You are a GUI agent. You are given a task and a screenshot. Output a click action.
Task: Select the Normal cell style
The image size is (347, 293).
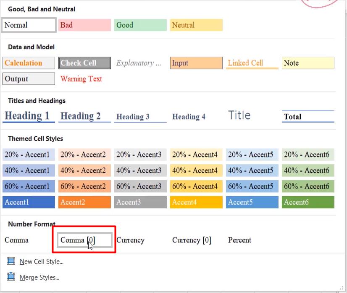point(28,25)
